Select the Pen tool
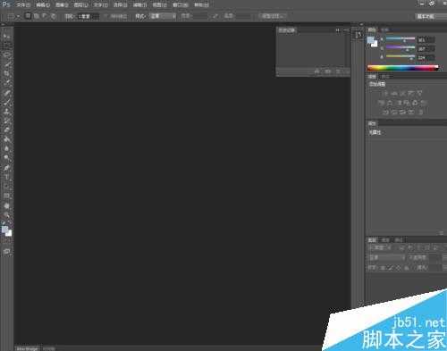This screenshot has width=447, height=351. click(x=6, y=168)
